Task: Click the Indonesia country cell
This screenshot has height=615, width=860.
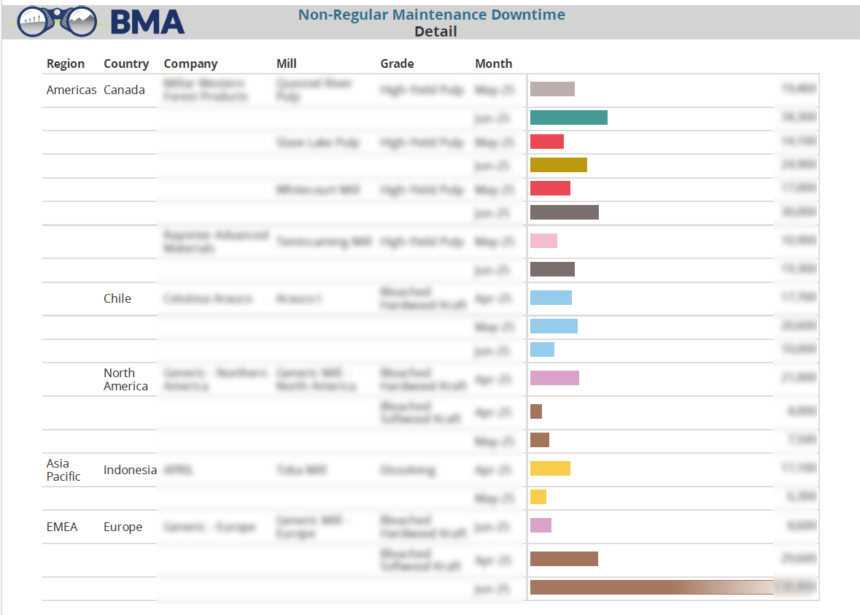Action: pyautogui.click(x=130, y=470)
